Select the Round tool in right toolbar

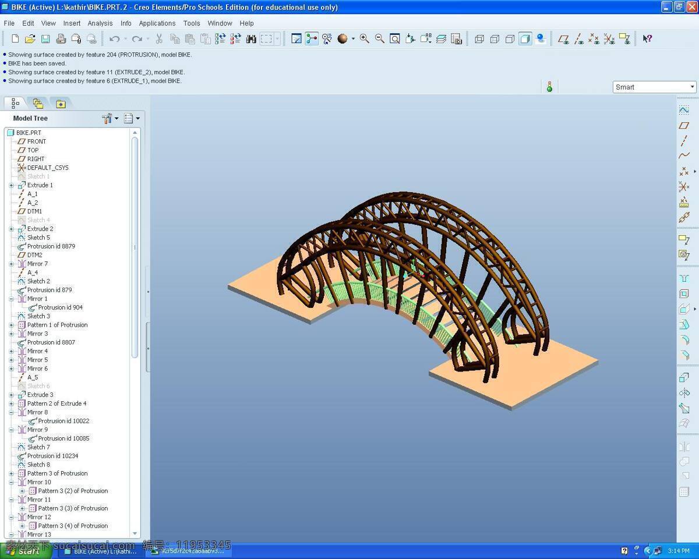pyautogui.click(x=684, y=340)
